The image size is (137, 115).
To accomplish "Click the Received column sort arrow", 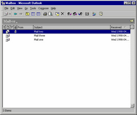I will [x=125, y=27].
